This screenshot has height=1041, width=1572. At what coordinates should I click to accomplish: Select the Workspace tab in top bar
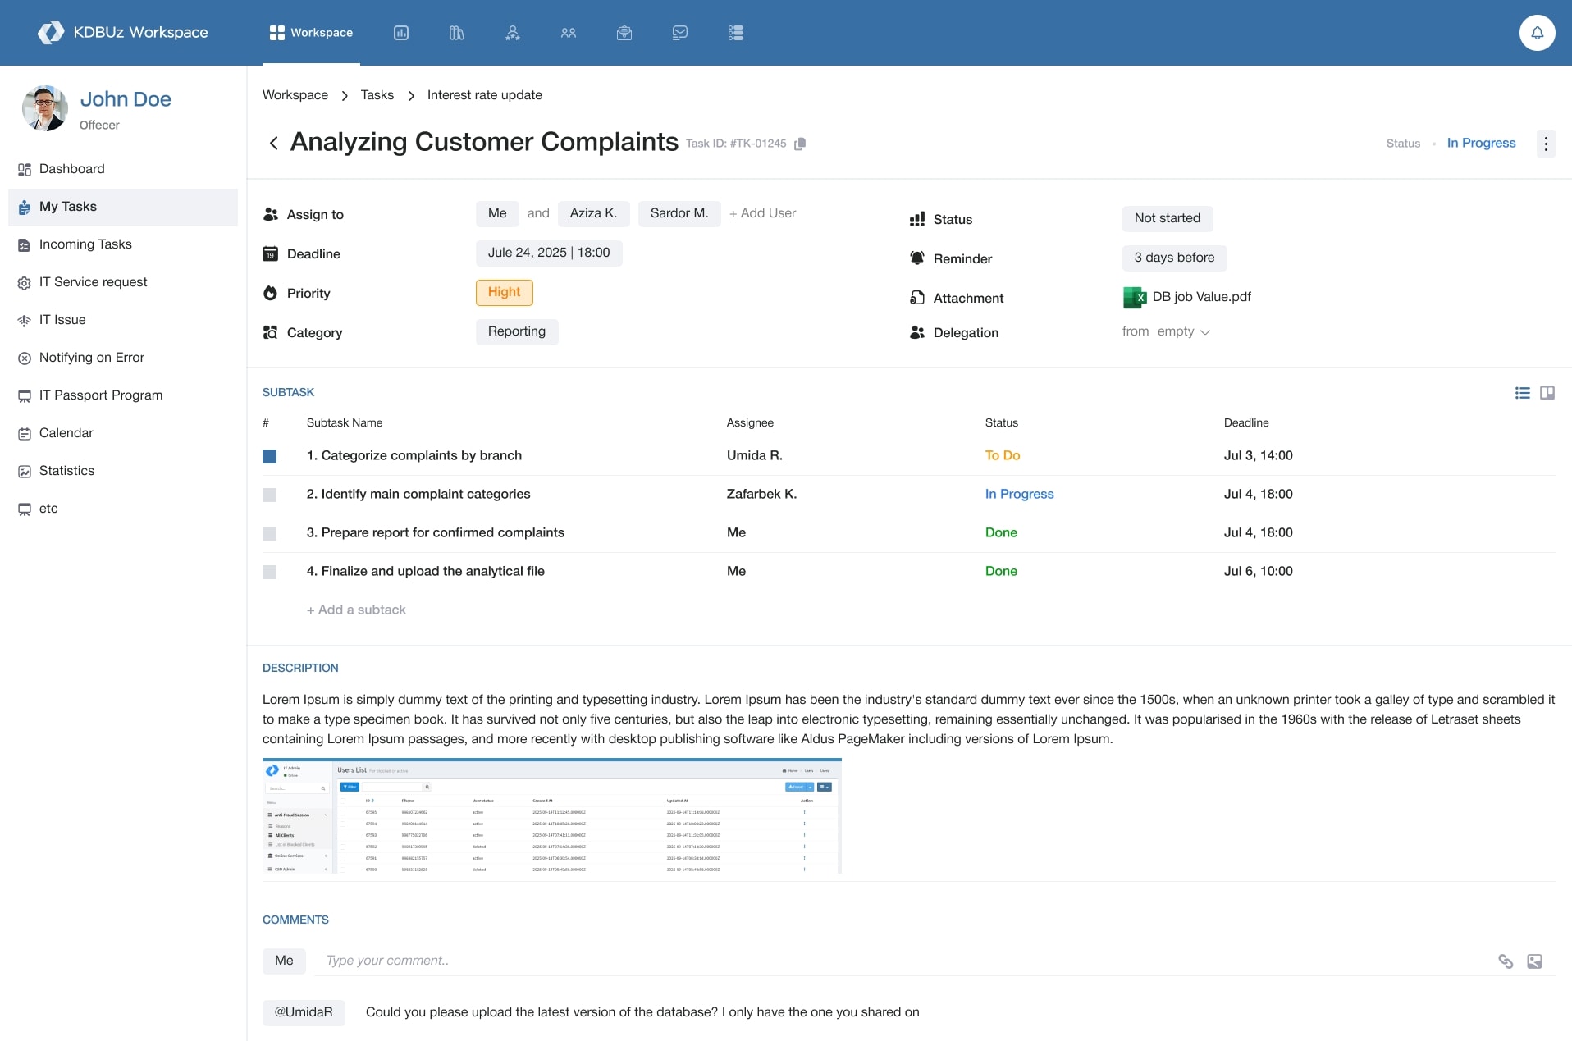pyautogui.click(x=311, y=33)
